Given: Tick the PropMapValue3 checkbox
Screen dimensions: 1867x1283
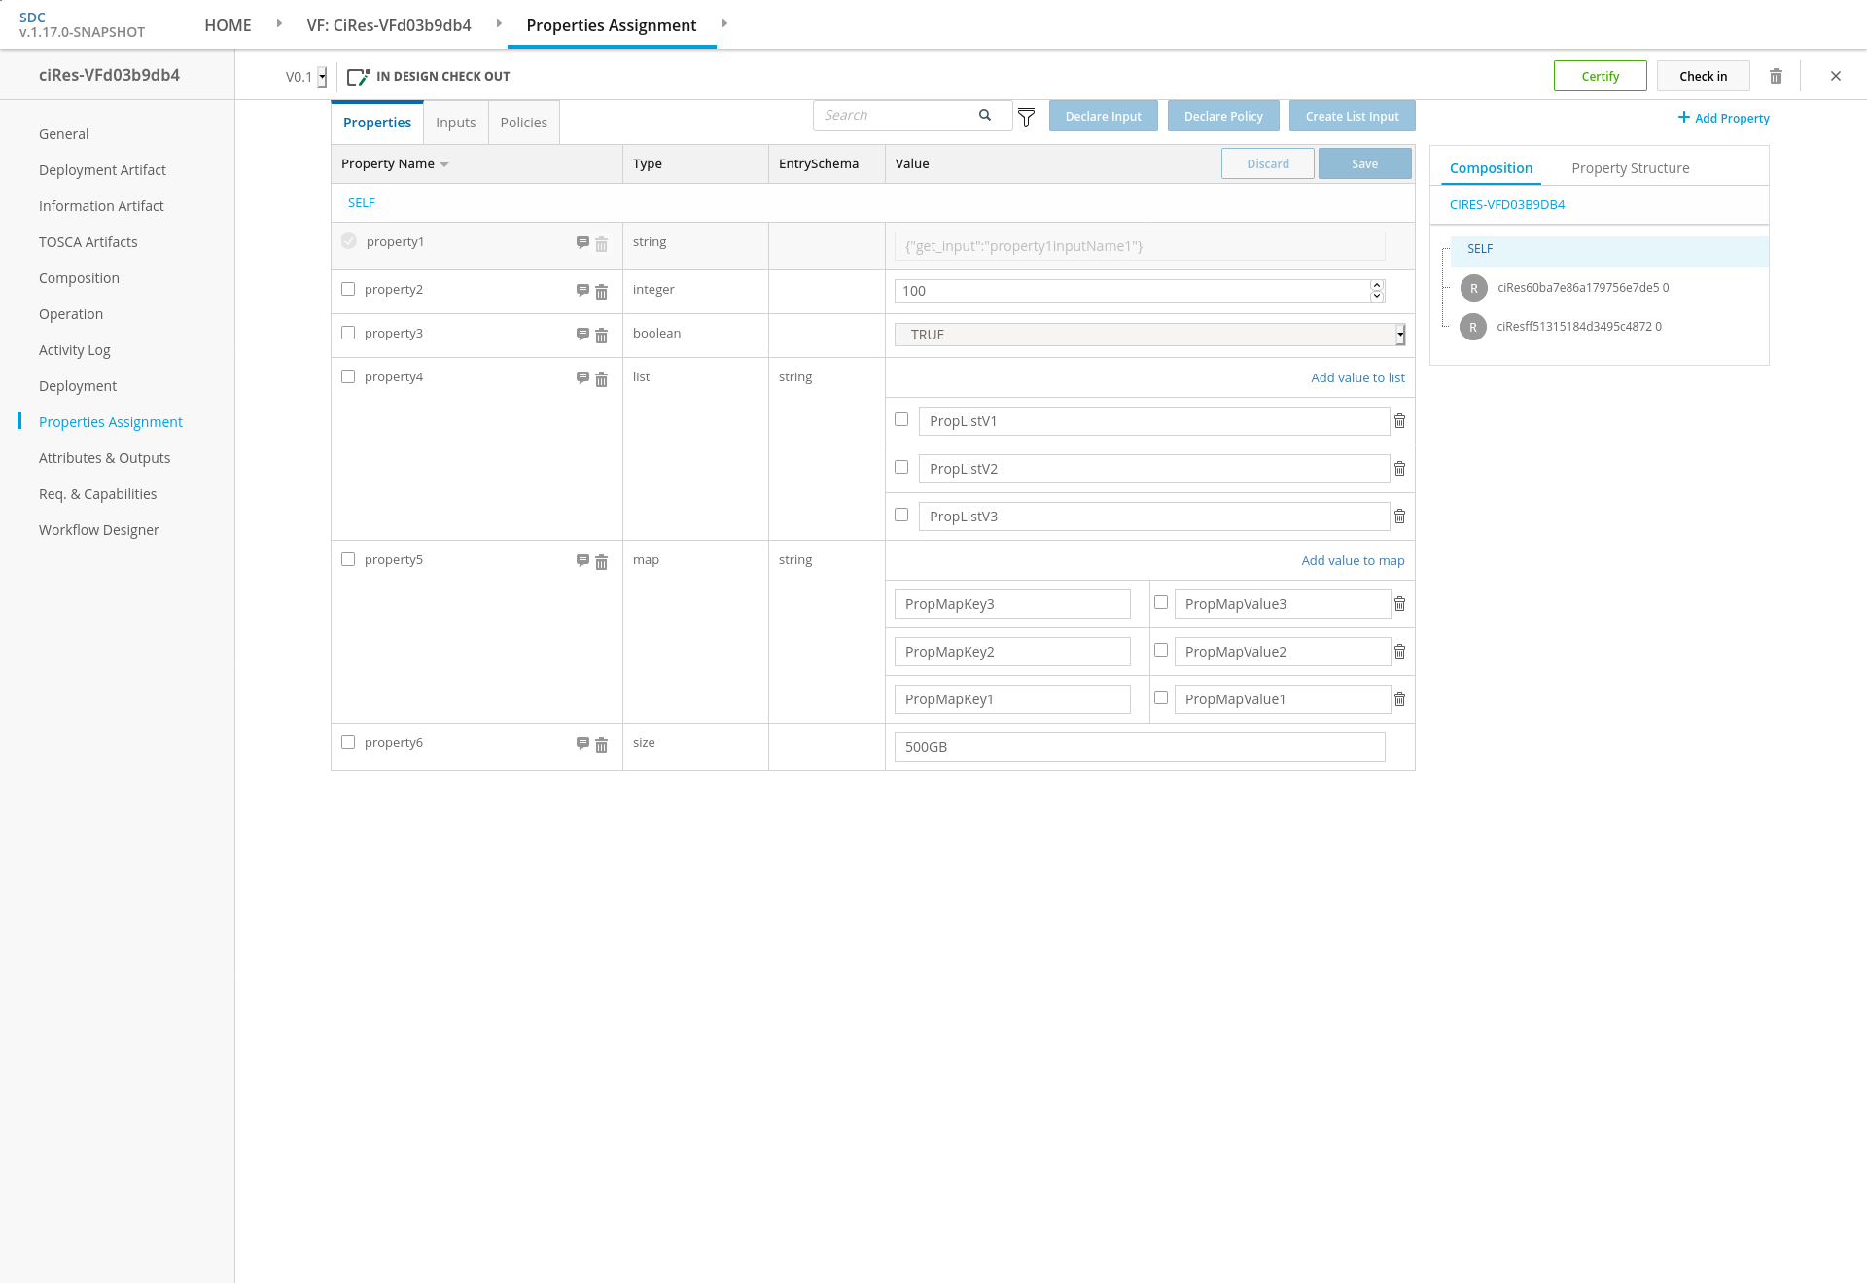Looking at the screenshot, I should (1161, 602).
